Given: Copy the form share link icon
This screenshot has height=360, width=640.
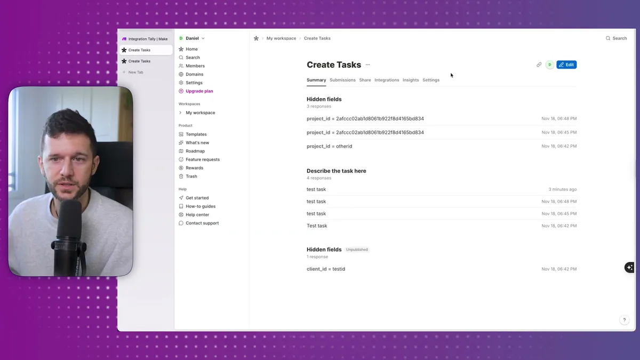Looking at the screenshot, I should 539,64.
